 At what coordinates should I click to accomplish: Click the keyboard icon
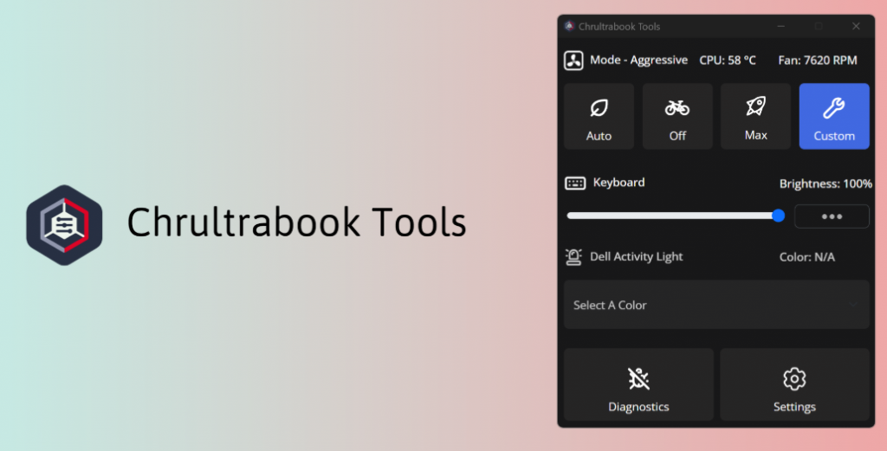point(575,184)
